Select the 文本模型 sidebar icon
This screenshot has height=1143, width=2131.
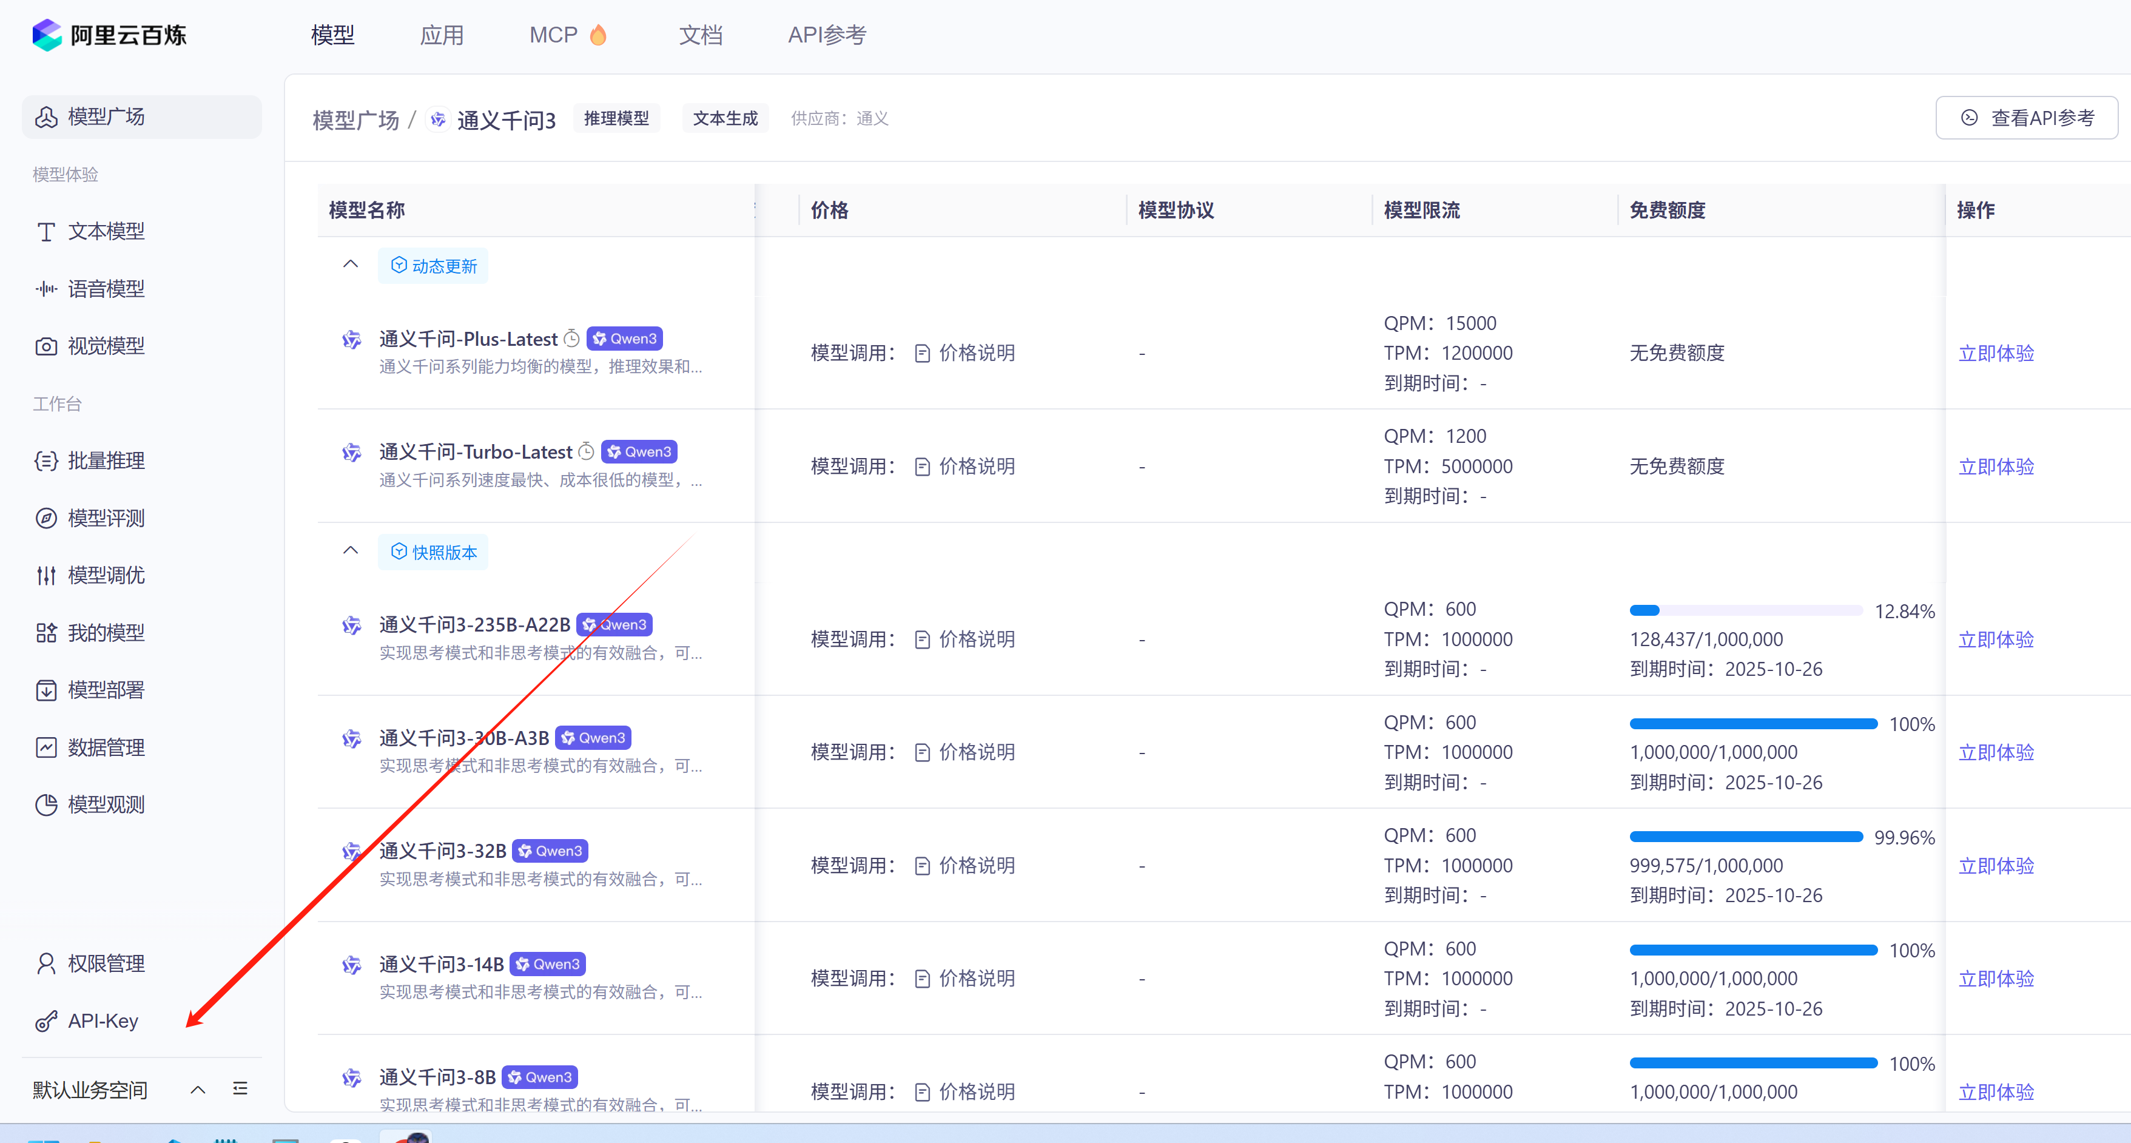[47, 231]
